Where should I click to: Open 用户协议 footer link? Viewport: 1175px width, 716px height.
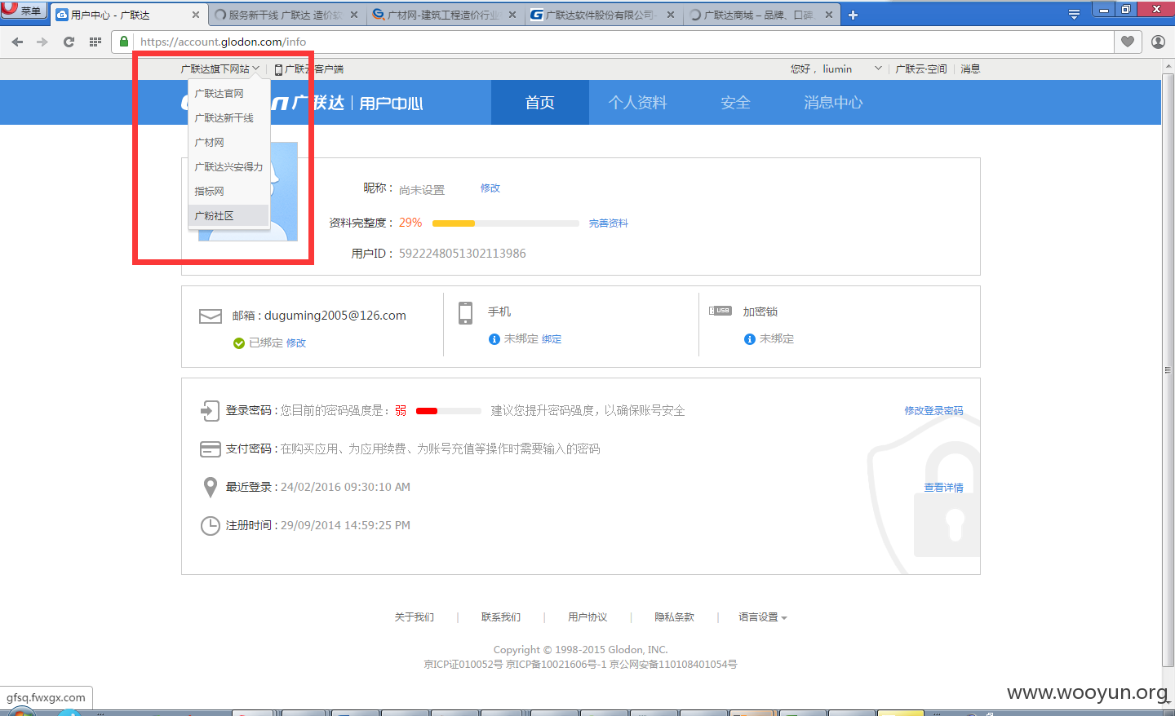click(x=587, y=617)
